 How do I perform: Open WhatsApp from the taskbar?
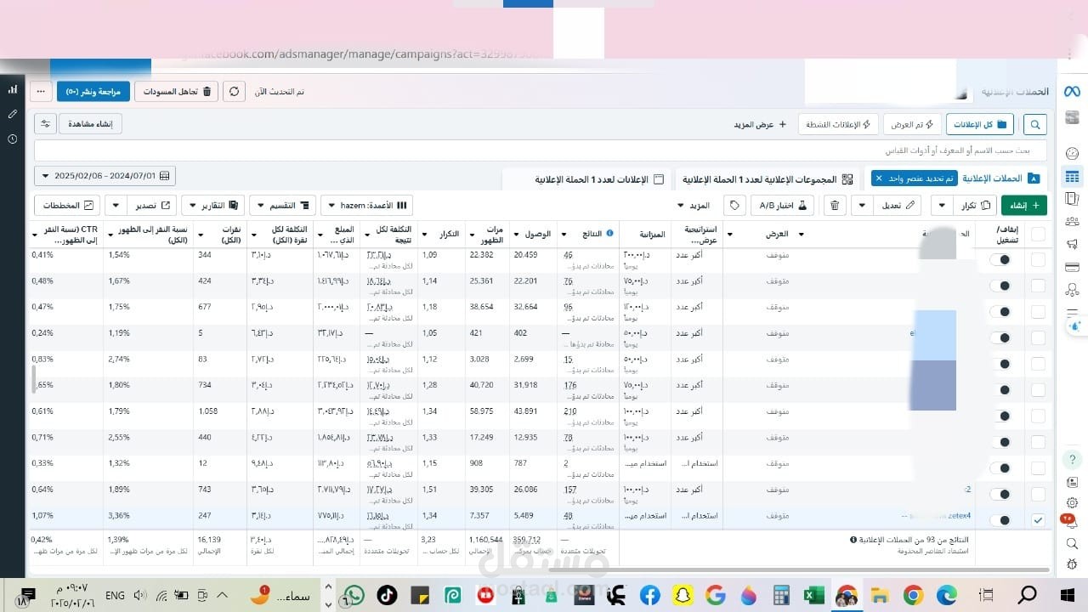point(354,595)
